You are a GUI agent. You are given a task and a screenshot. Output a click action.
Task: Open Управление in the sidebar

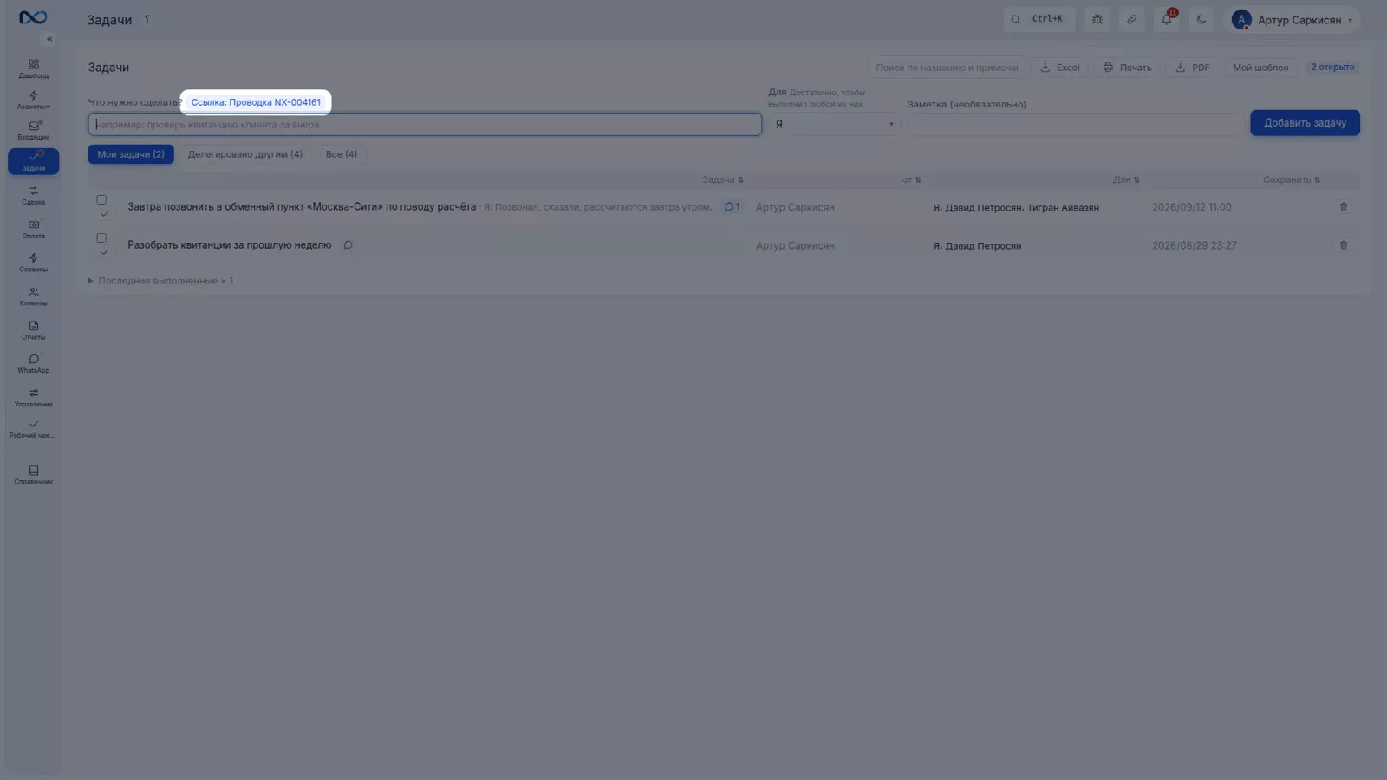[33, 397]
